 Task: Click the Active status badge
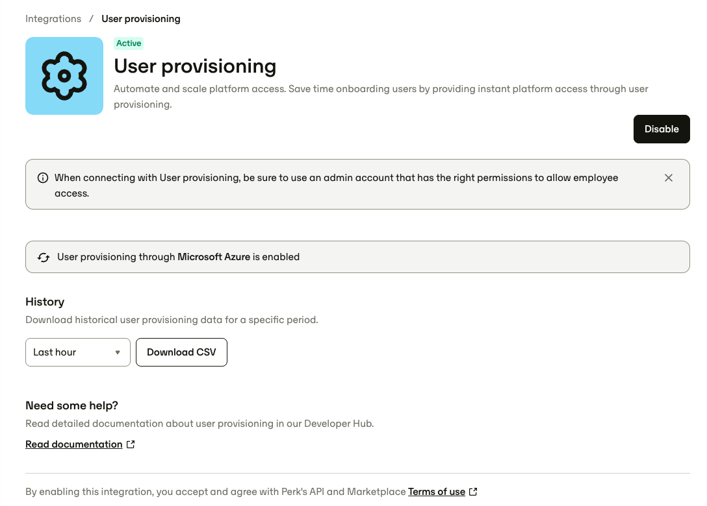point(129,43)
